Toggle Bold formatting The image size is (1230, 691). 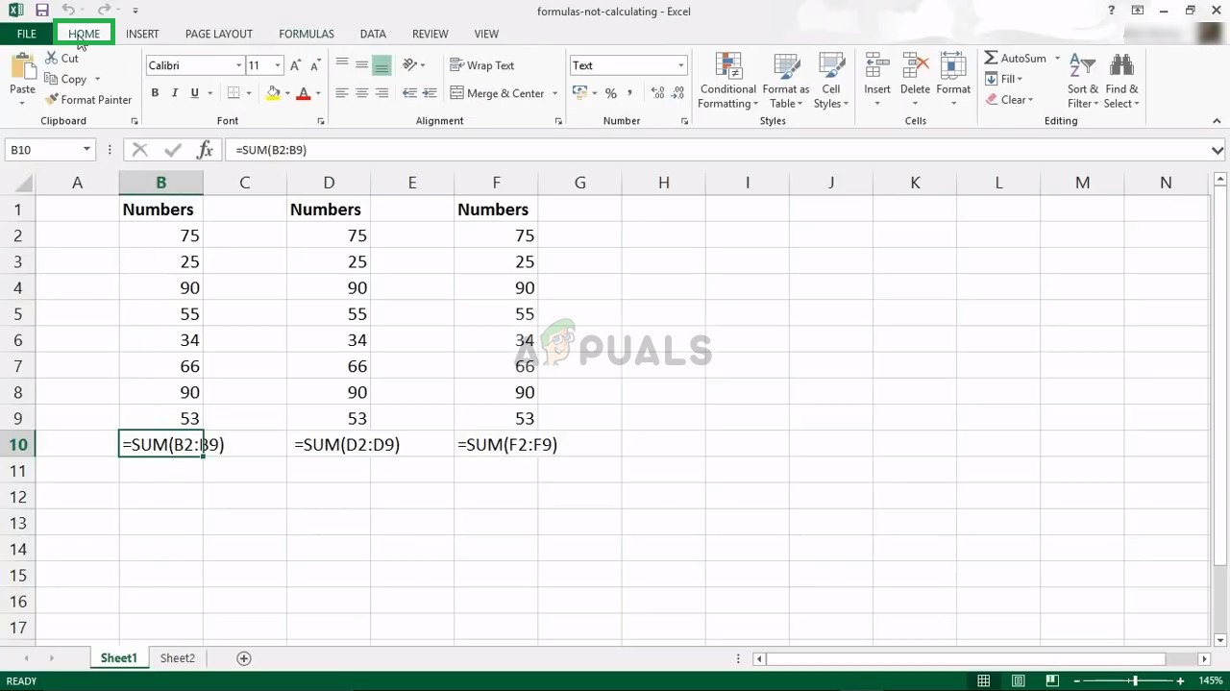pos(155,93)
